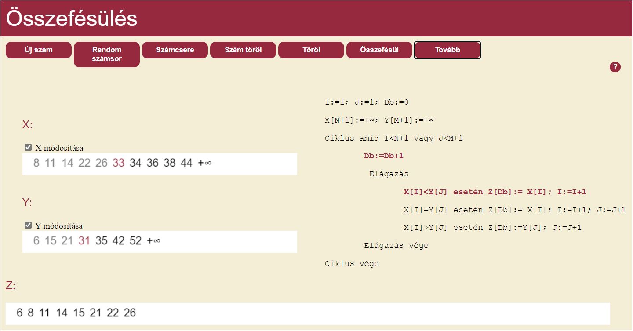Click number 8 in the X sequence
This screenshot has width=633, height=331.
point(36,163)
